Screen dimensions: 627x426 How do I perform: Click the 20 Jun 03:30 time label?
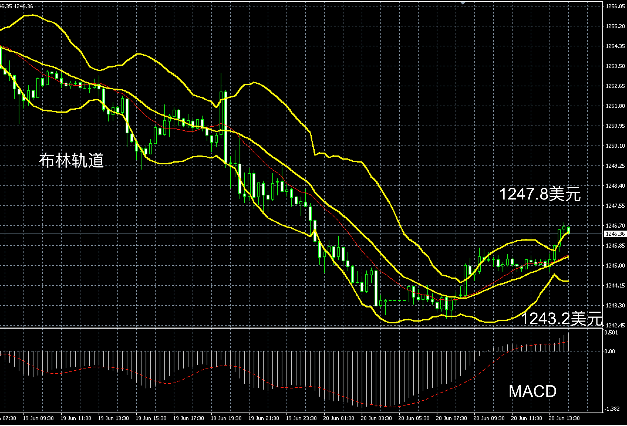coord(376,418)
